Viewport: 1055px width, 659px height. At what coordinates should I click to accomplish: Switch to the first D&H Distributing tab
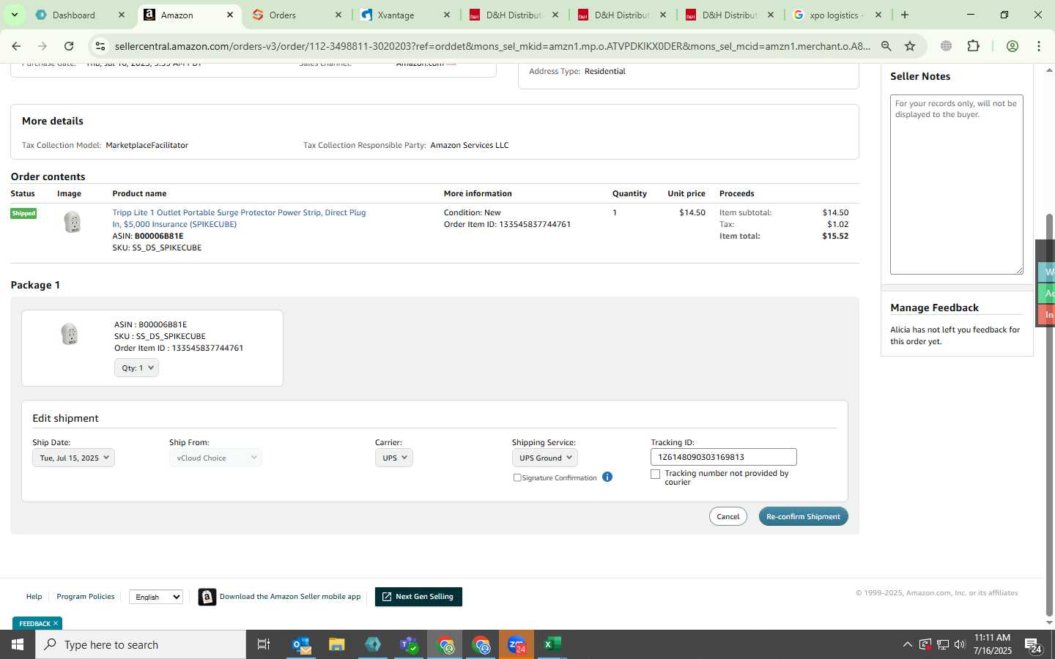tap(513, 15)
